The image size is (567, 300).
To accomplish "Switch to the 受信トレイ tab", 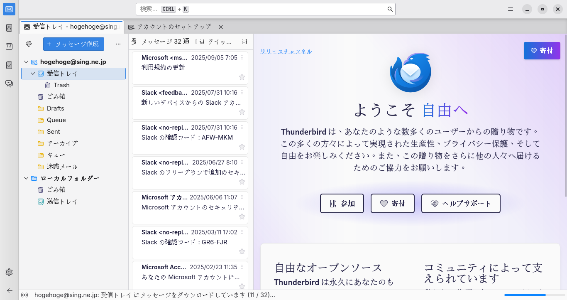I will [72, 27].
